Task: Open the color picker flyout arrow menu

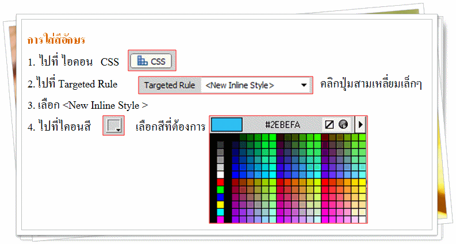Action: pos(361,125)
